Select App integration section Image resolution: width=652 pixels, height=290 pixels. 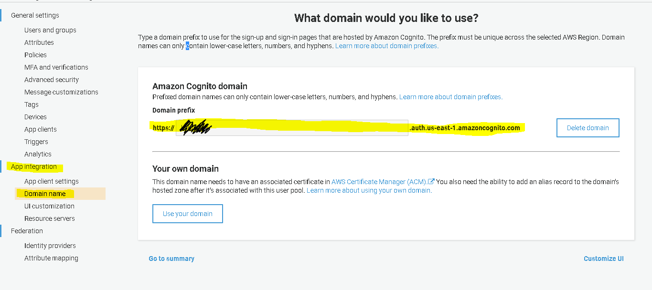click(x=34, y=166)
